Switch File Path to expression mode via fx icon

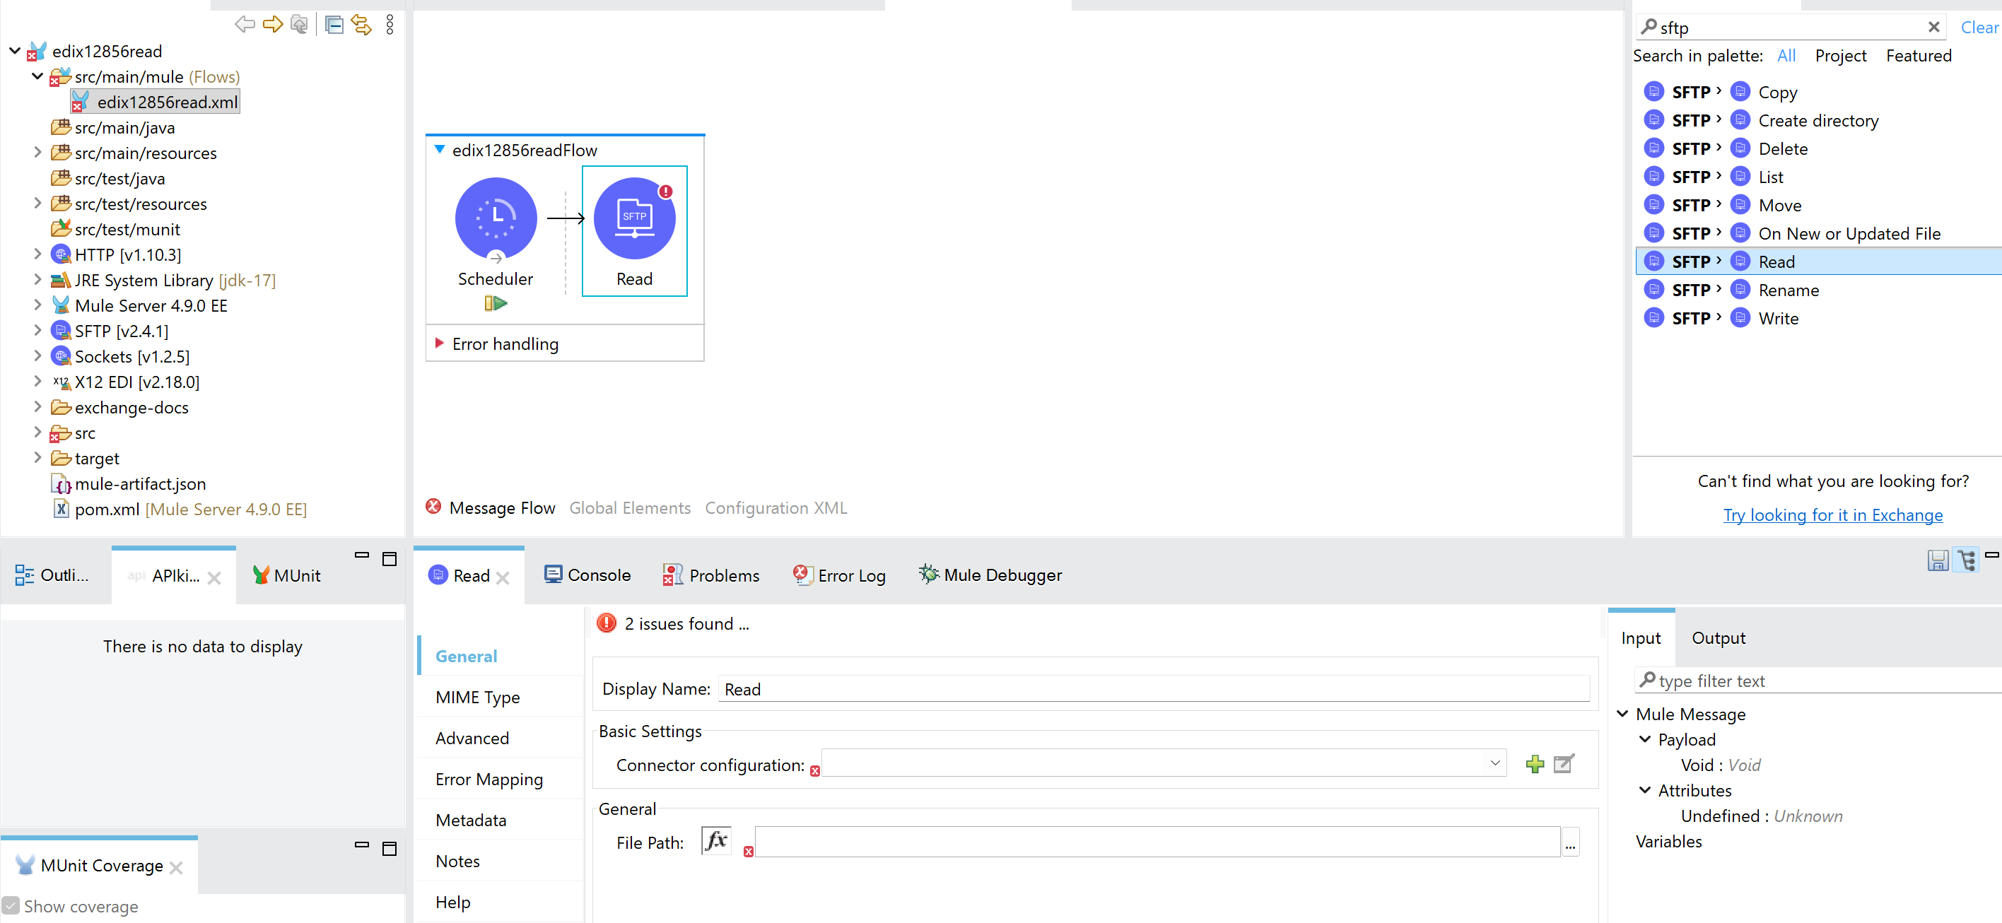pos(716,840)
